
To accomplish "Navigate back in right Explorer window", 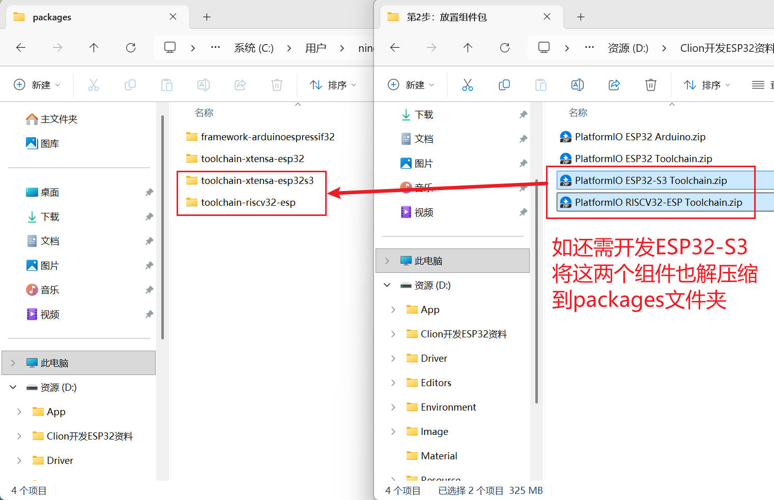I will click(394, 47).
